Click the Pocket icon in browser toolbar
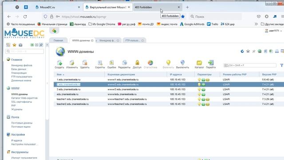This screenshot has width=284, height=160. (x=259, y=16)
